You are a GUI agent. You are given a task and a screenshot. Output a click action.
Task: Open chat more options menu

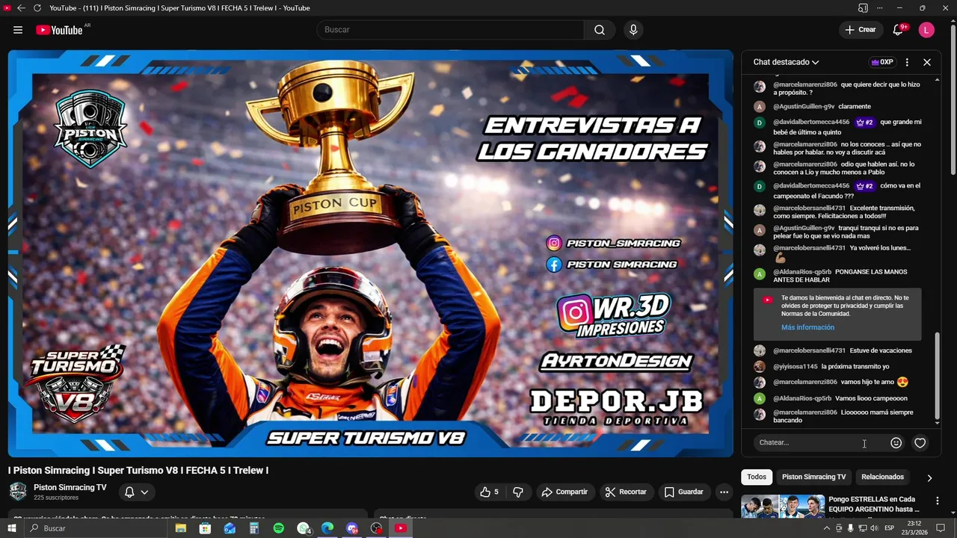(907, 62)
